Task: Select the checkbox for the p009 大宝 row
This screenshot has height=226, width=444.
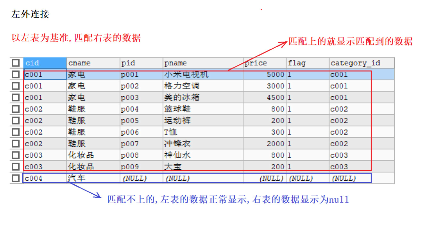Action: pos(16,166)
